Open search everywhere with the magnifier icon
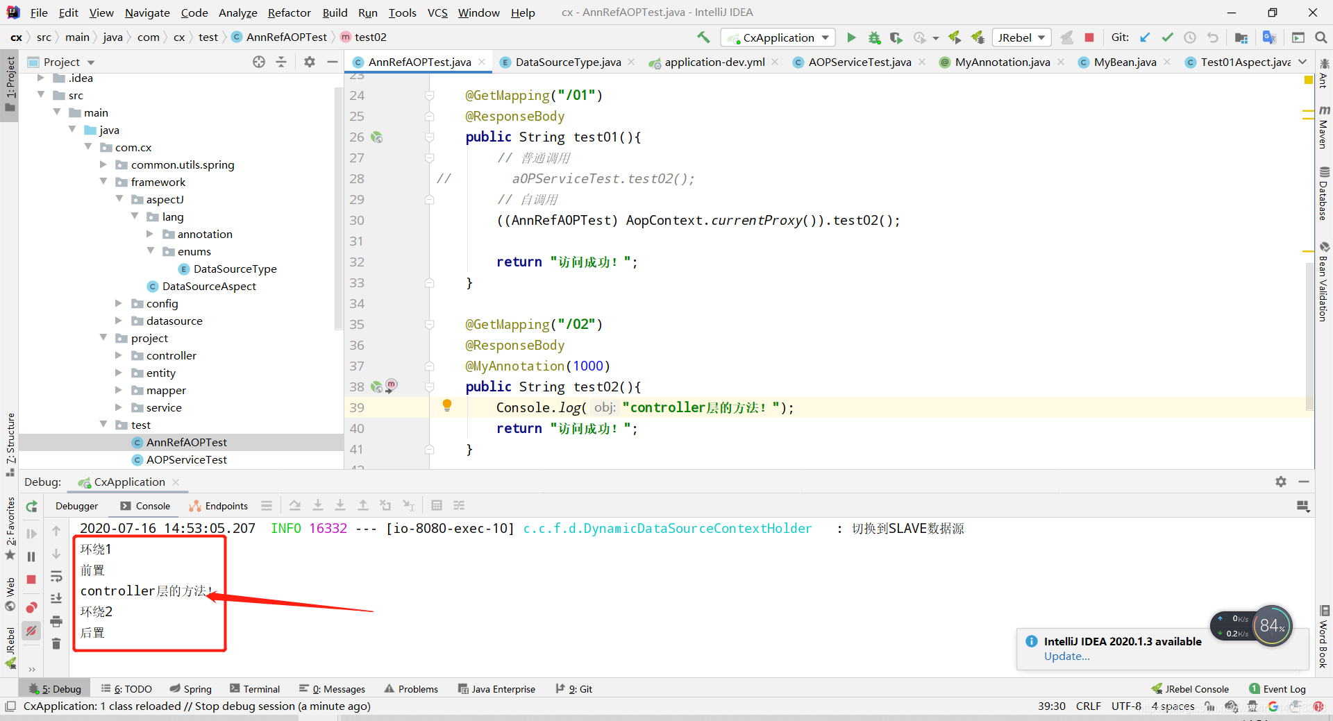This screenshot has height=721, width=1333. tap(1321, 37)
